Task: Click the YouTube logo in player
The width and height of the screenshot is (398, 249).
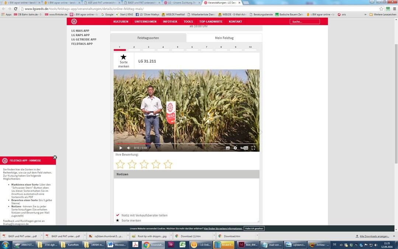Action: point(244,148)
